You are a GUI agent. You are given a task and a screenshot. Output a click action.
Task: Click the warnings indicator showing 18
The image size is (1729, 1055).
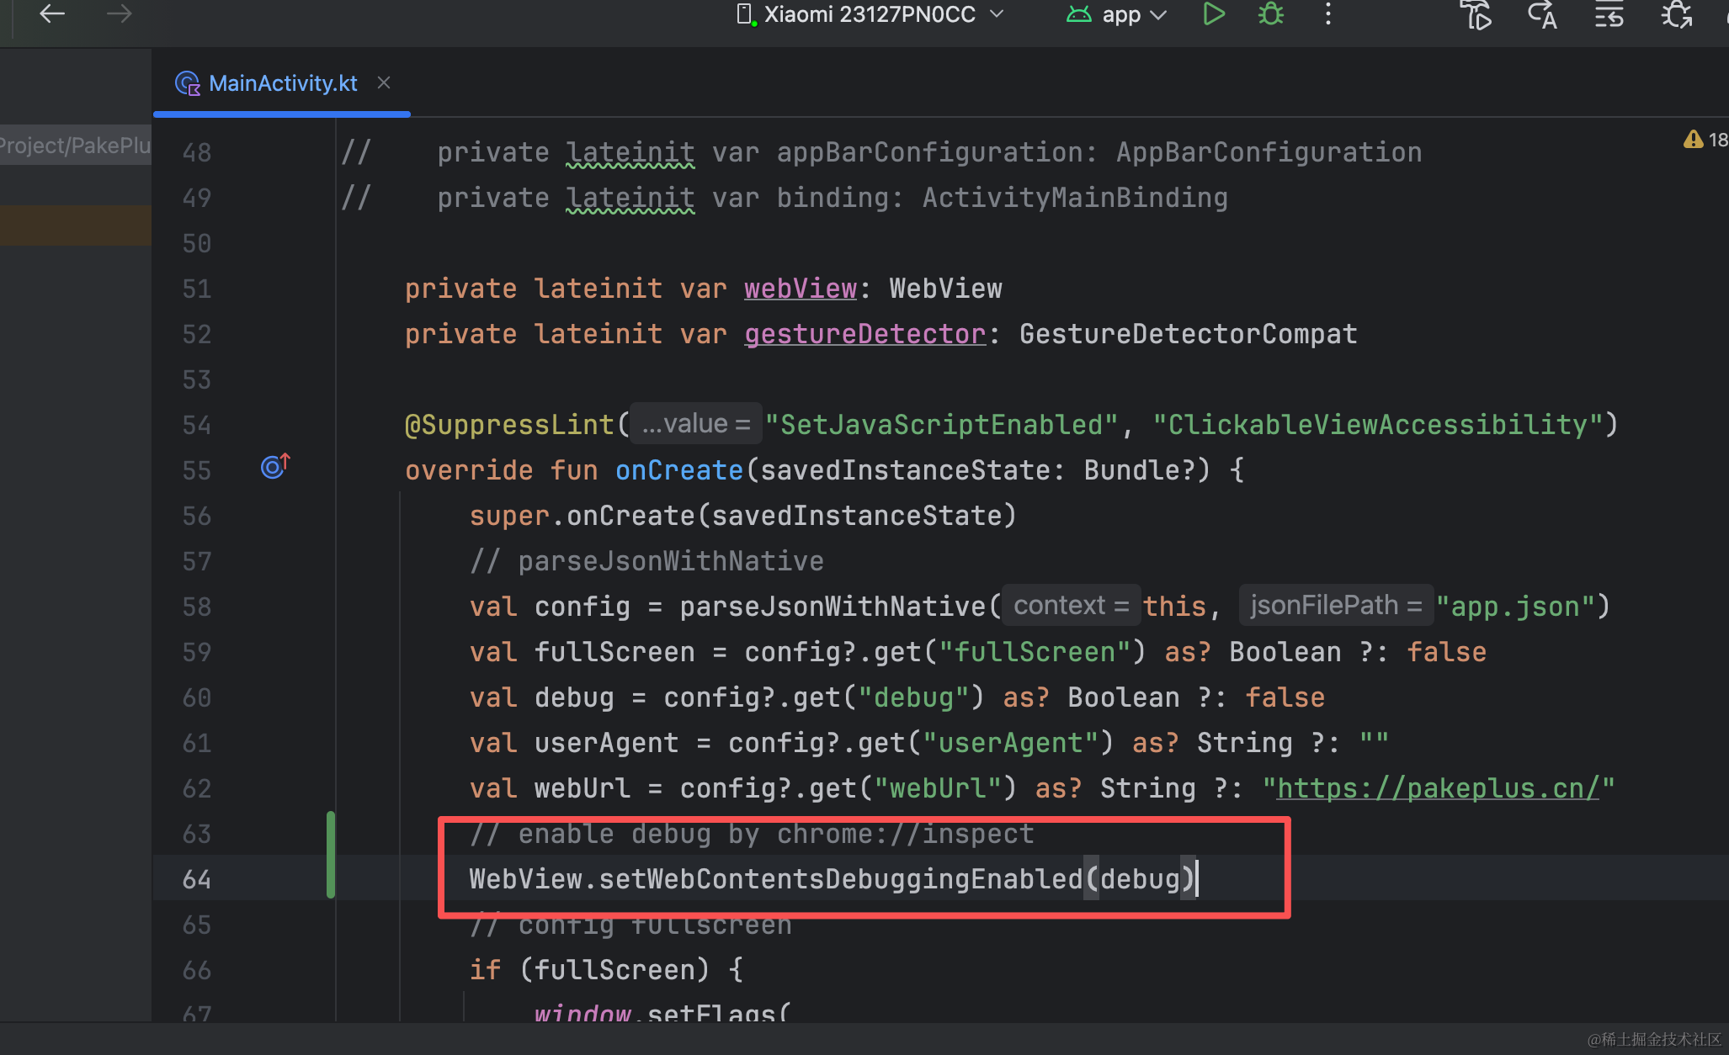coord(1705,140)
